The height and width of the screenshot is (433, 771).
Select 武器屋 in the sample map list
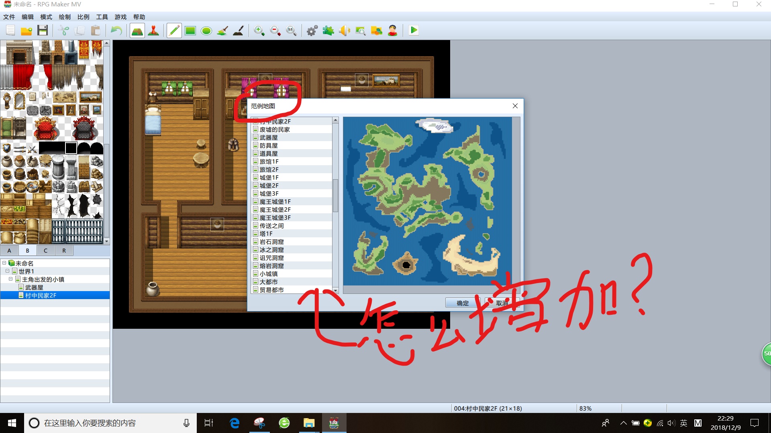(x=292, y=138)
